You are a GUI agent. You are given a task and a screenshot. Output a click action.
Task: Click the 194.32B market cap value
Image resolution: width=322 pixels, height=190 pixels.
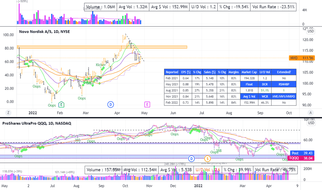pyautogui.click(x=249, y=78)
